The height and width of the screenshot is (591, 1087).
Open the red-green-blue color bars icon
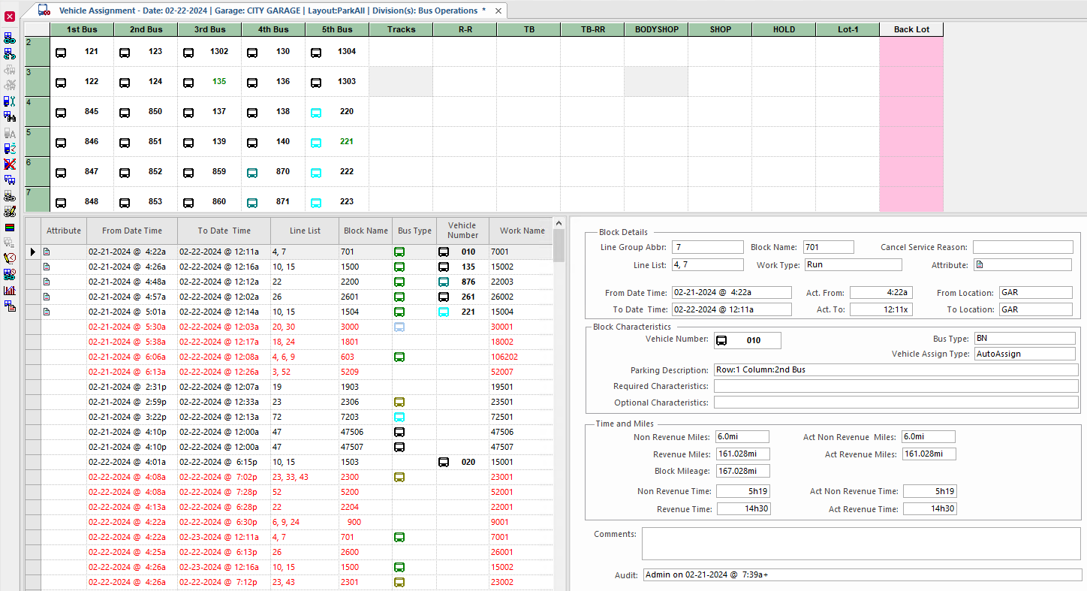pos(10,227)
